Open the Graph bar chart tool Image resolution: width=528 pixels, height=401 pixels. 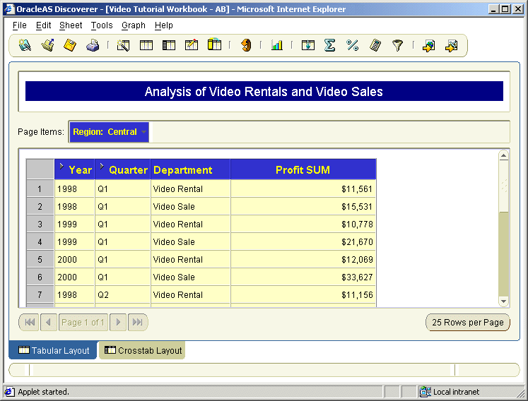277,45
